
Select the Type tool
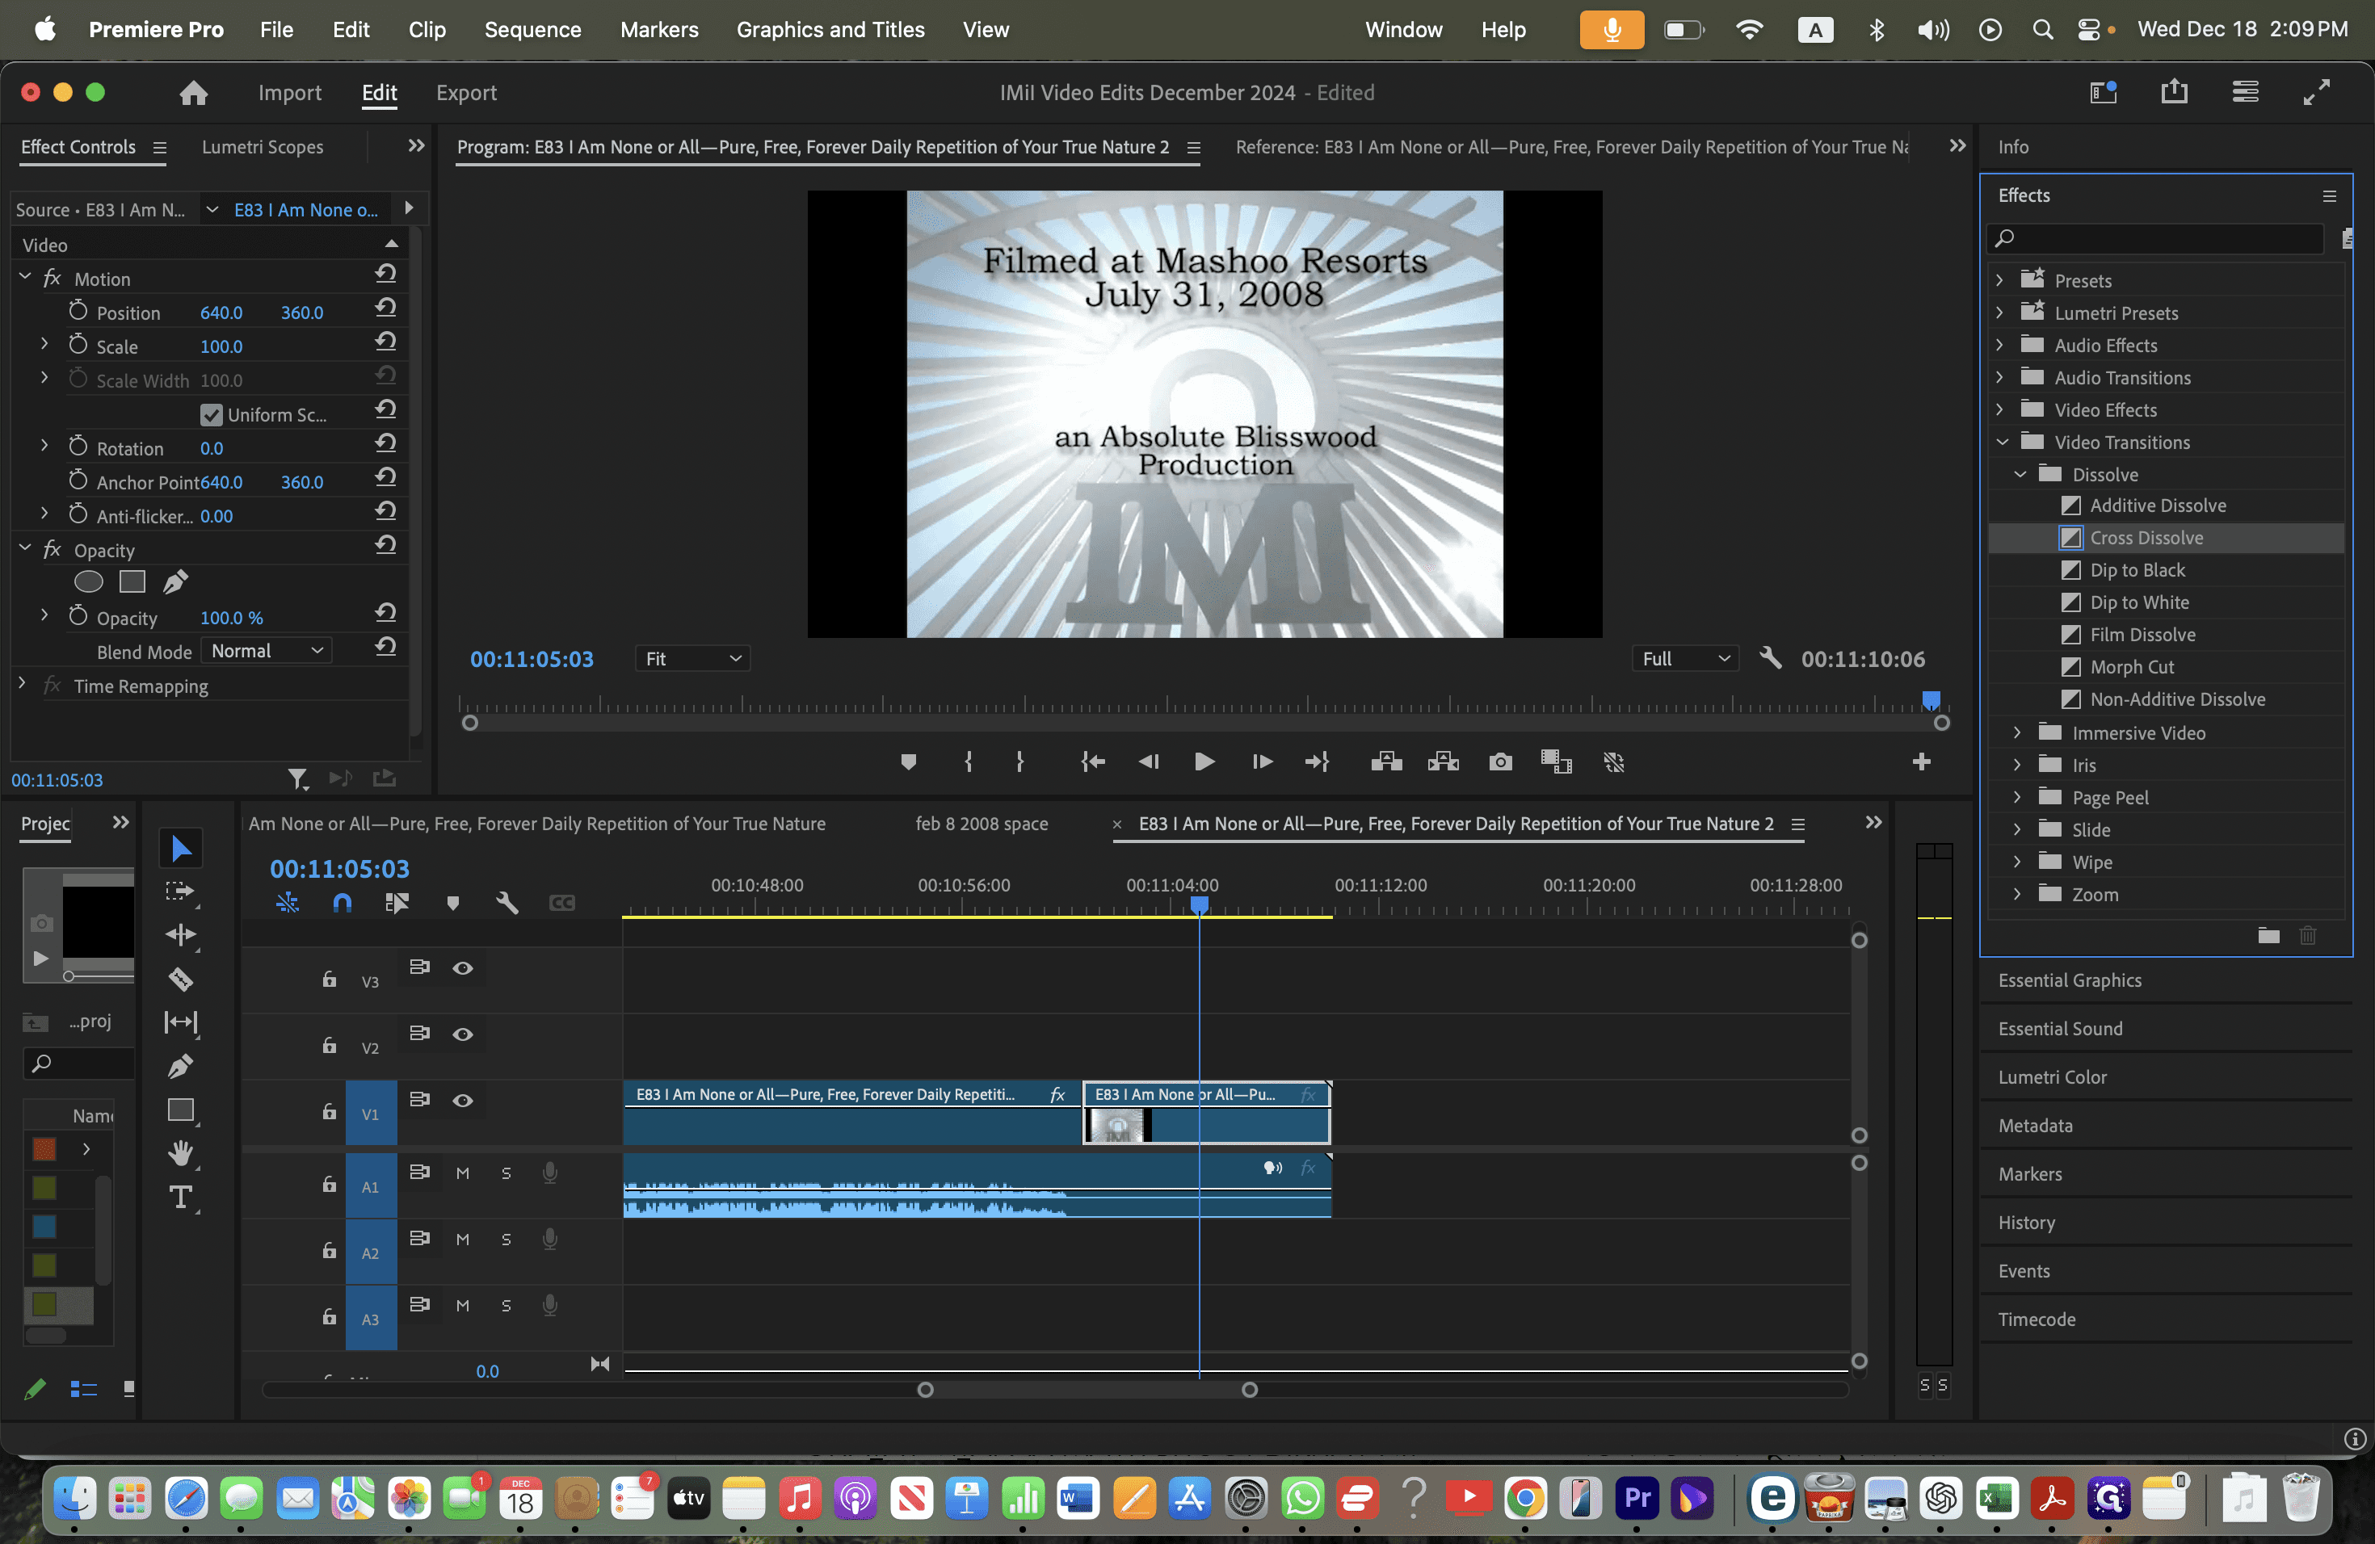pos(181,1197)
